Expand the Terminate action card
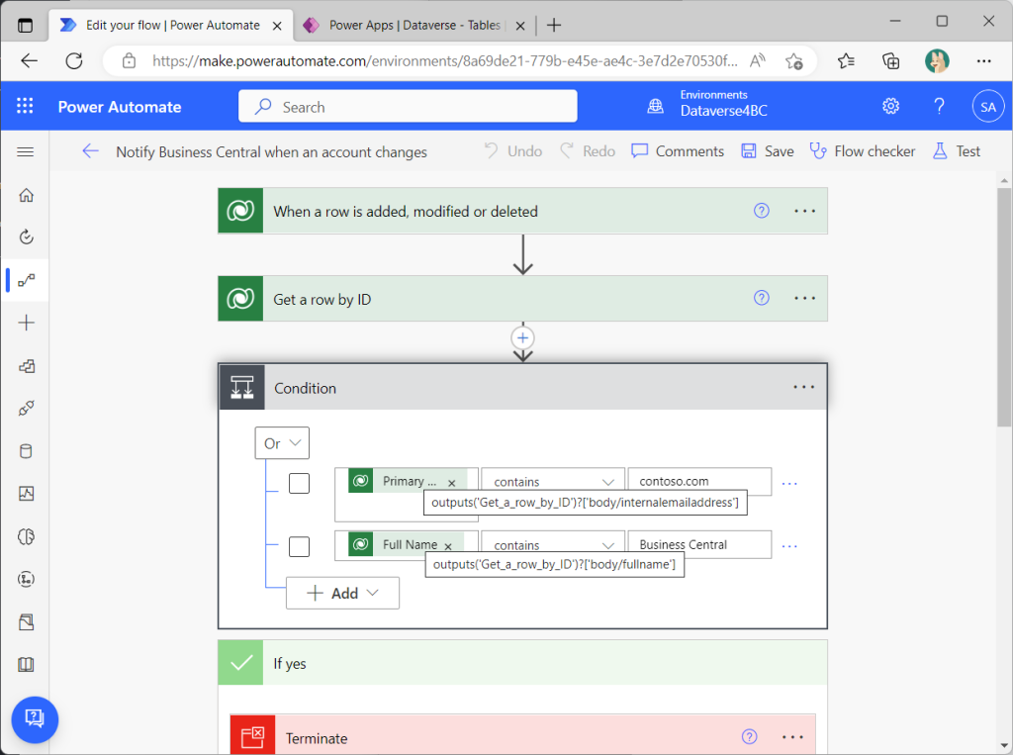 (522, 734)
